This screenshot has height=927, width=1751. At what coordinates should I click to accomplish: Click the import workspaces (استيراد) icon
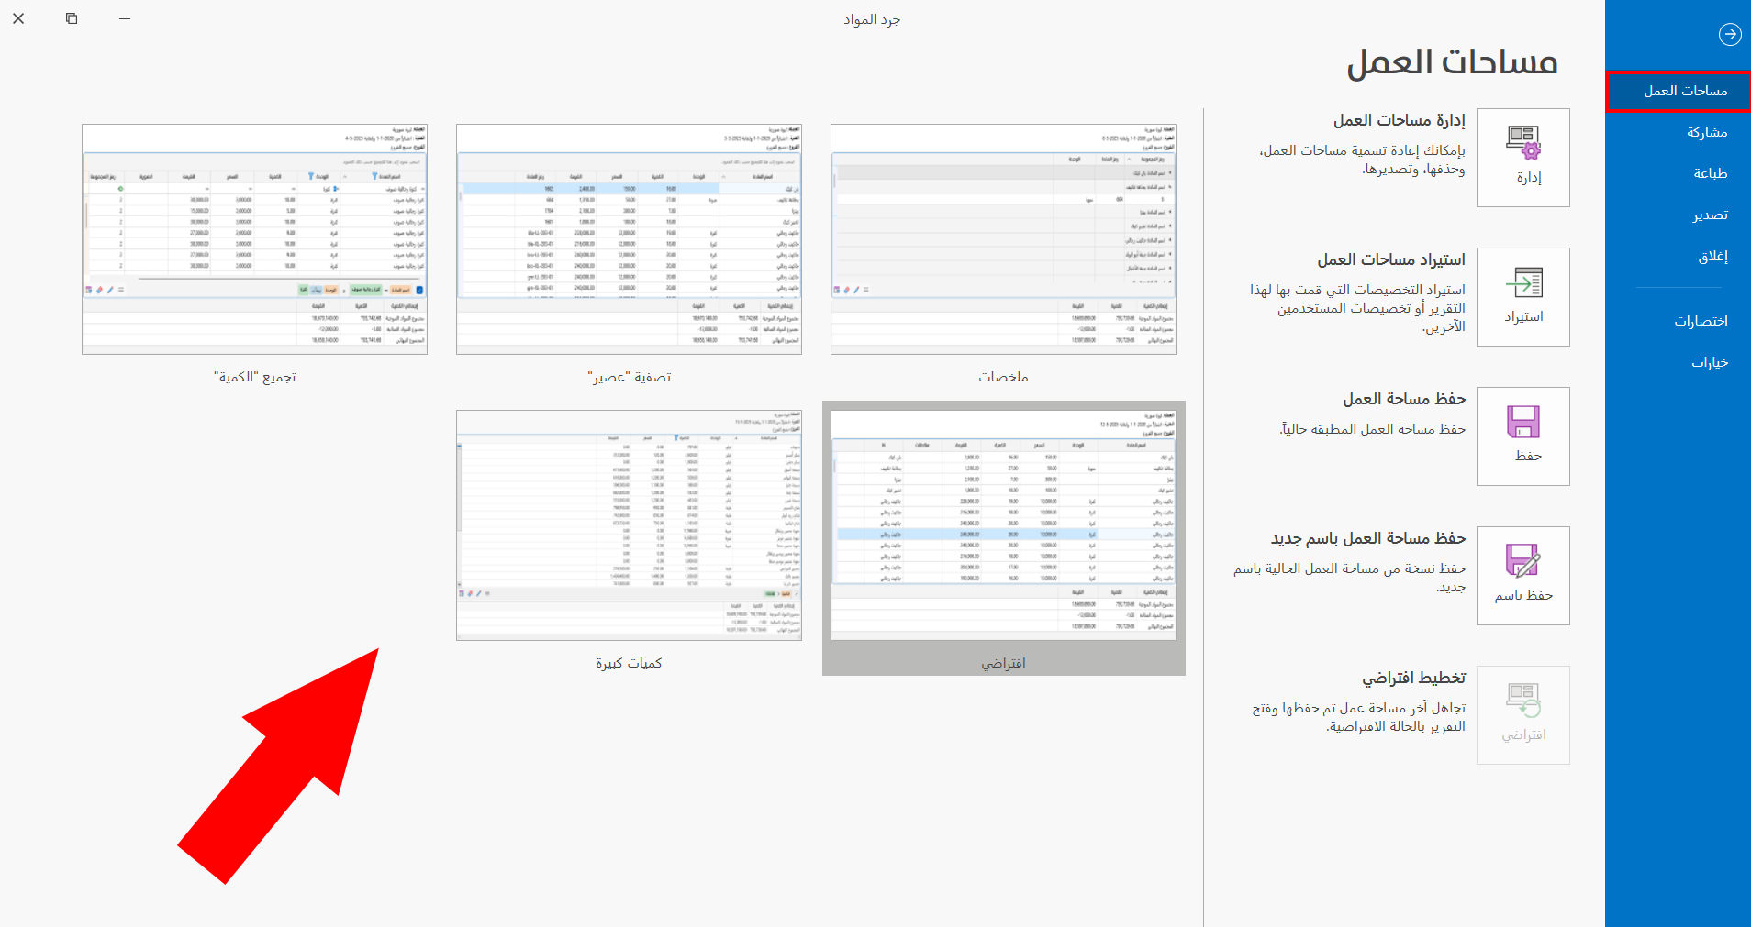coord(1523,296)
